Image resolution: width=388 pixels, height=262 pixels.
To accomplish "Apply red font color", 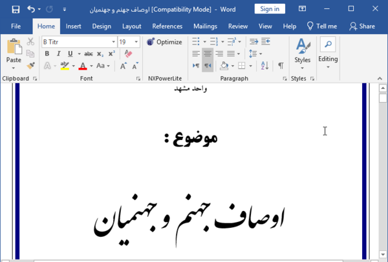I will point(83,66).
